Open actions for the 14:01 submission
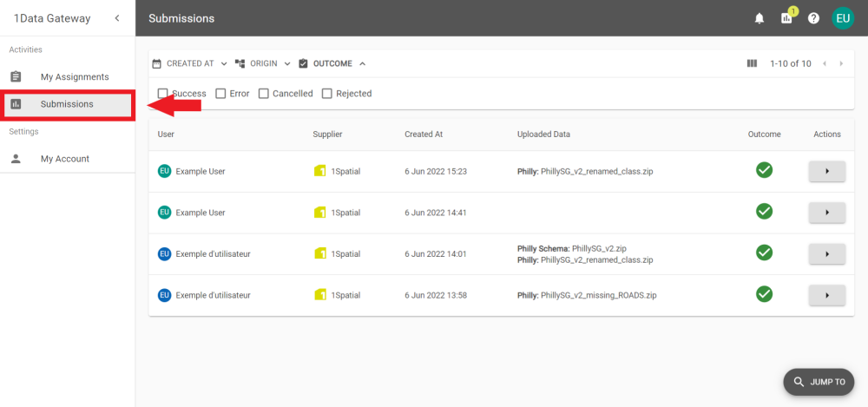 coord(827,254)
